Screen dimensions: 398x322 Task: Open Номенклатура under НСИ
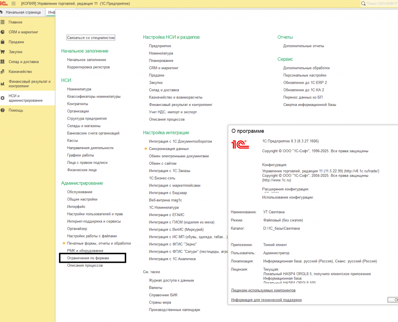click(79, 89)
